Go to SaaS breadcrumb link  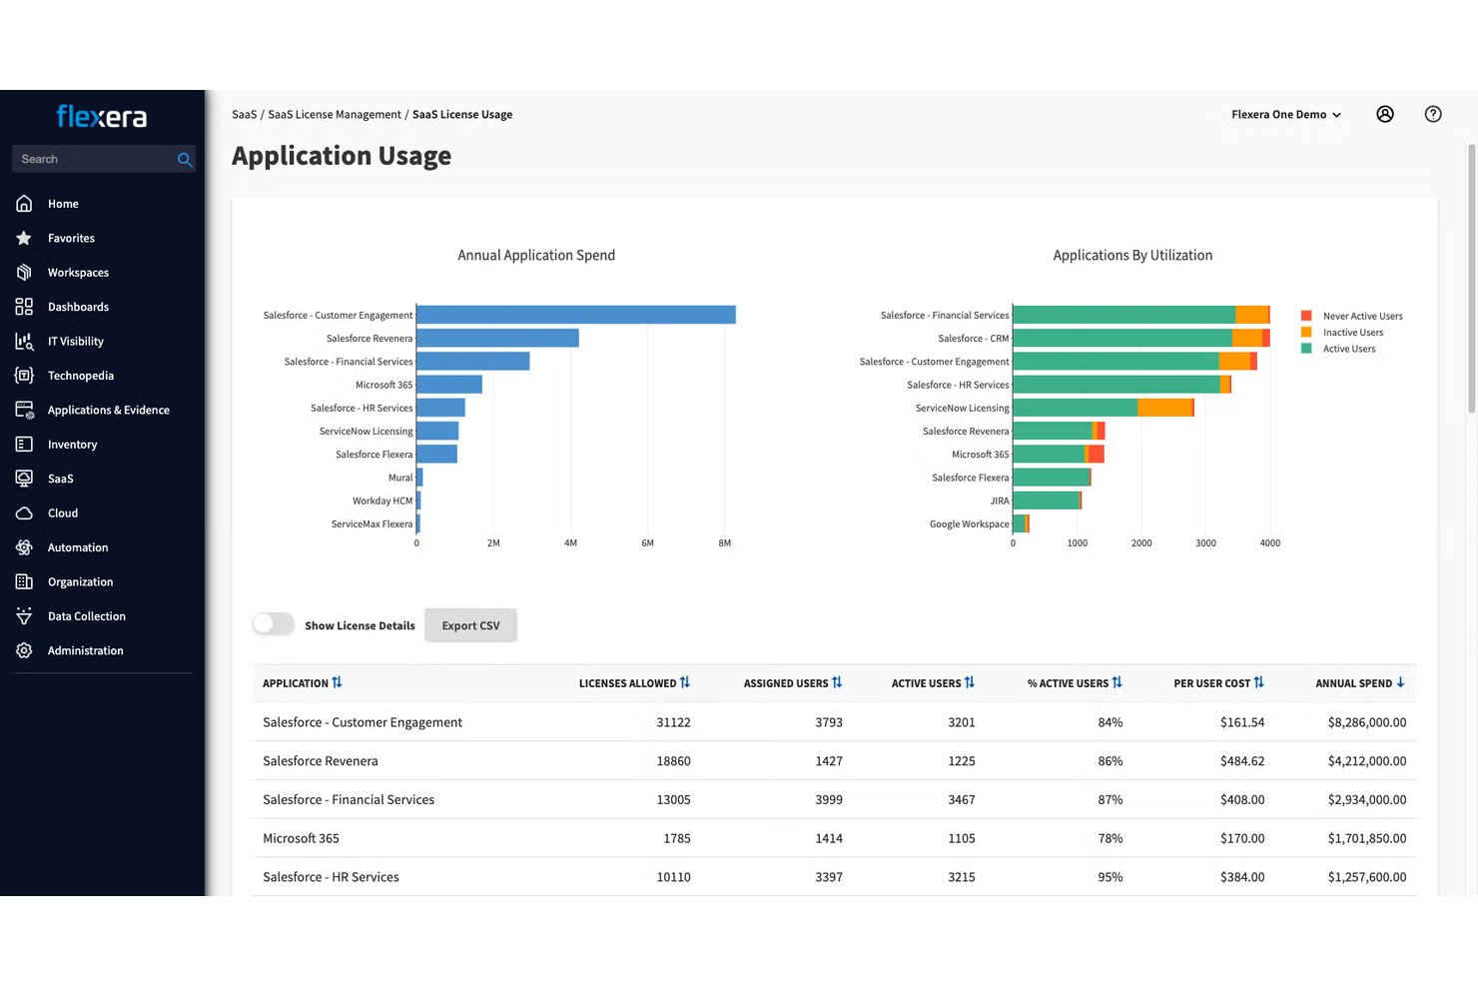point(244,115)
